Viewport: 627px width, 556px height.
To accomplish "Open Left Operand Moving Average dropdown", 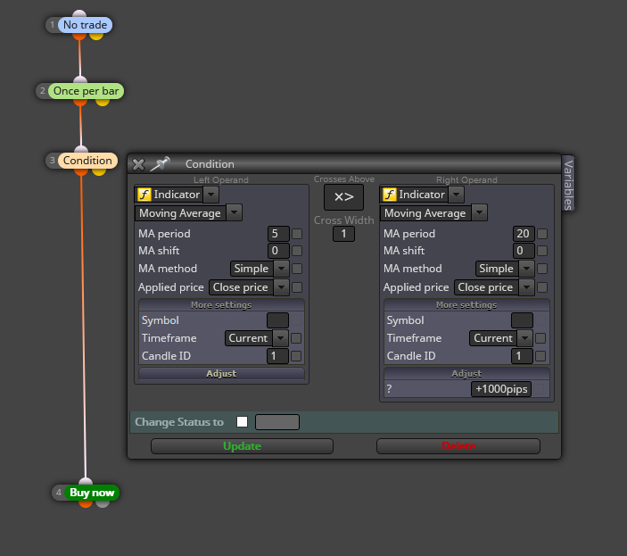I will point(234,212).
